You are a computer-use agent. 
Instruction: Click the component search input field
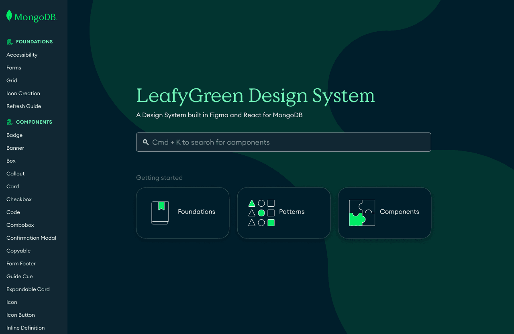coord(284,142)
